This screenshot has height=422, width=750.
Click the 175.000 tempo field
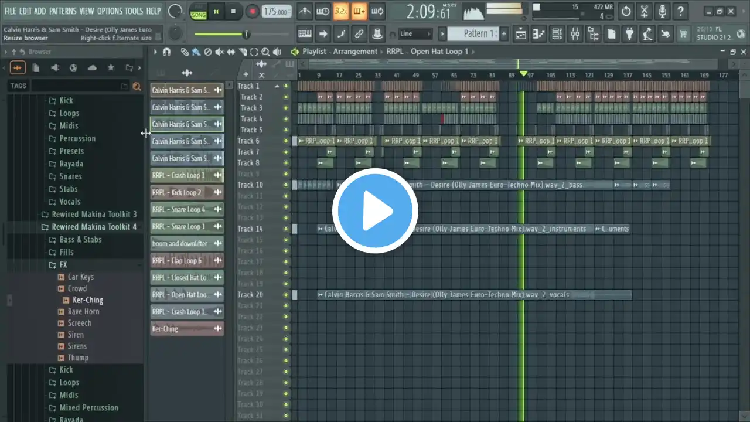pos(276,12)
